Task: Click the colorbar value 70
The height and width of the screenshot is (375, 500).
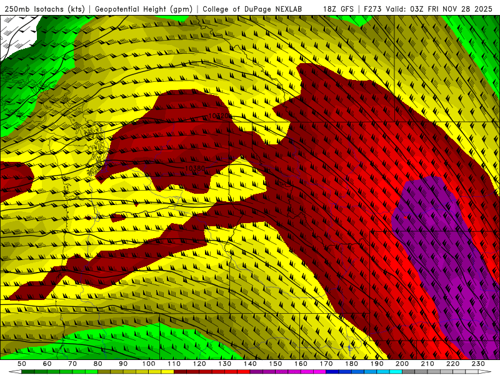Action: click(x=72, y=364)
